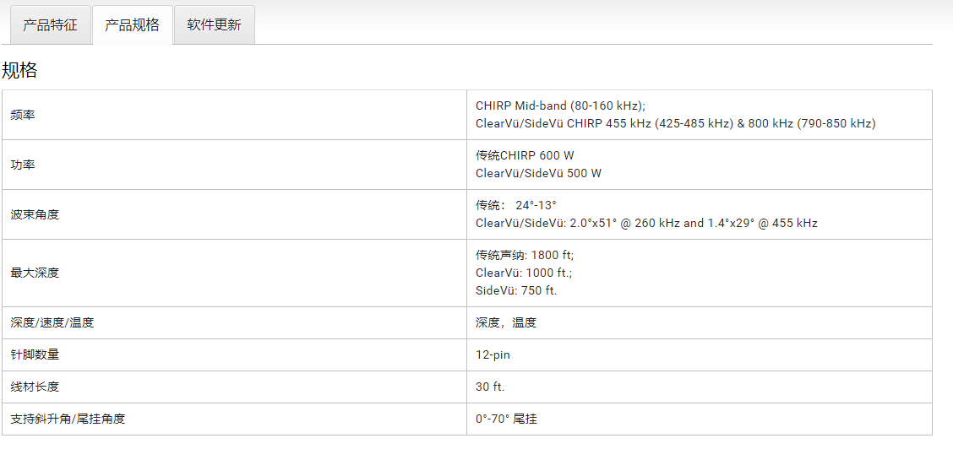Switch to the 产品特征 tab
The height and width of the screenshot is (449, 953).
tap(50, 24)
